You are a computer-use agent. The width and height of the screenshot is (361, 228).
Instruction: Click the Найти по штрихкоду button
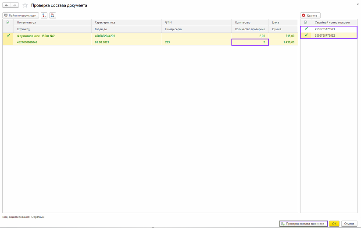coord(21,15)
